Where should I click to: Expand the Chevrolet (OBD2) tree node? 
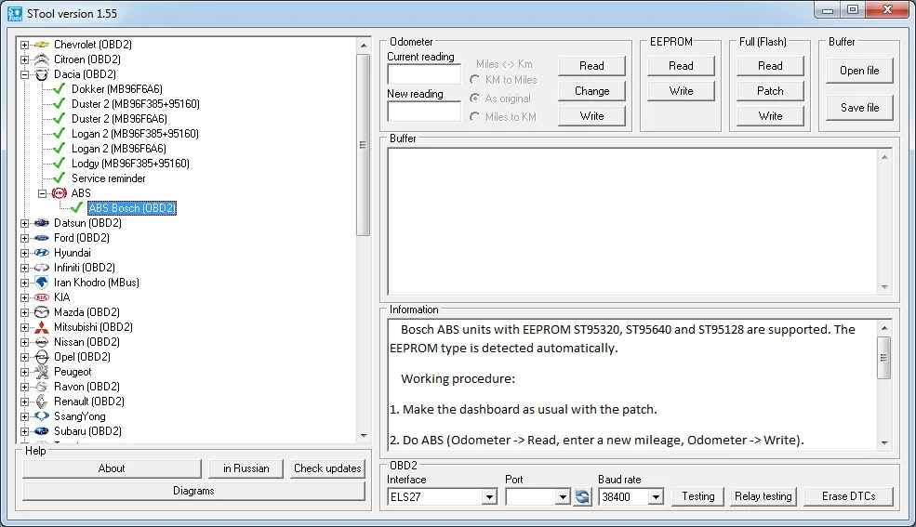24,45
